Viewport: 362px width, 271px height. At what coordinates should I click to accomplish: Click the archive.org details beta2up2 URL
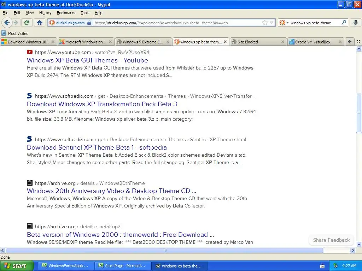(78, 227)
